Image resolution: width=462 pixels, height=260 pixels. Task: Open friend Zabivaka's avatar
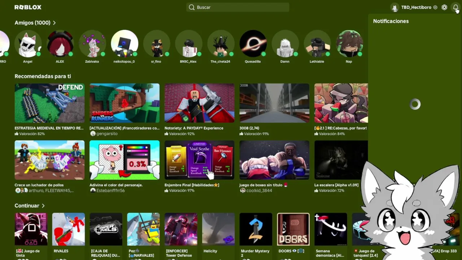pos(92,44)
